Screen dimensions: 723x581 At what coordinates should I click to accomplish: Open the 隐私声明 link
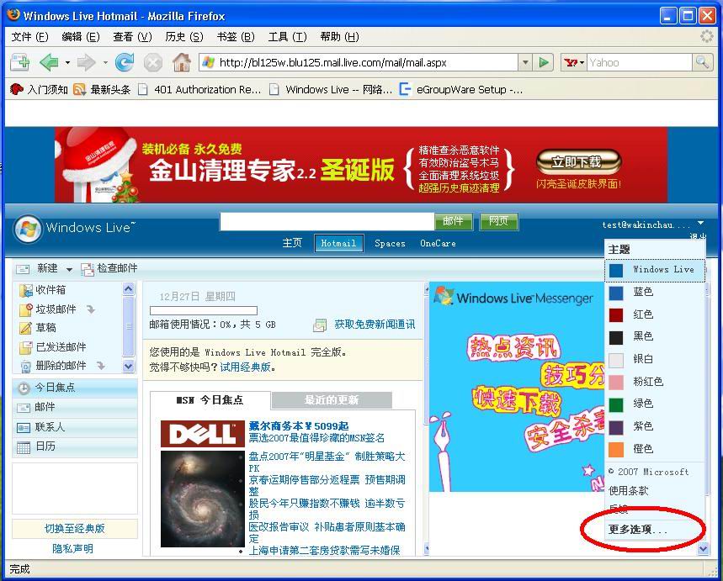[x=72, y=549]
